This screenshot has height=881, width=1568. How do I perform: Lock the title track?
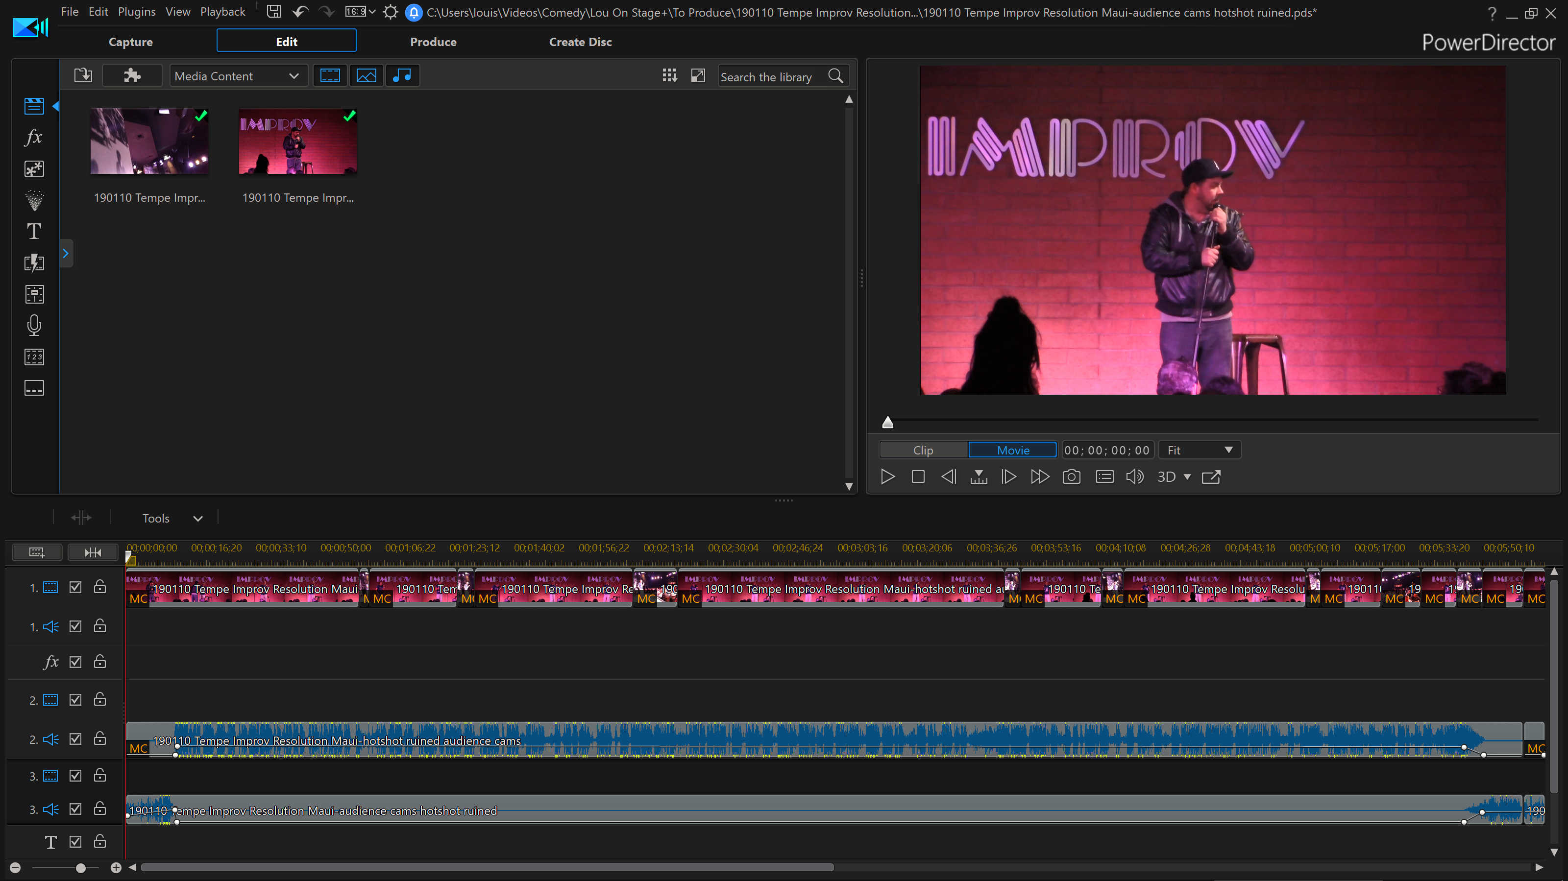pyautogui.click(x=100, y=841)
